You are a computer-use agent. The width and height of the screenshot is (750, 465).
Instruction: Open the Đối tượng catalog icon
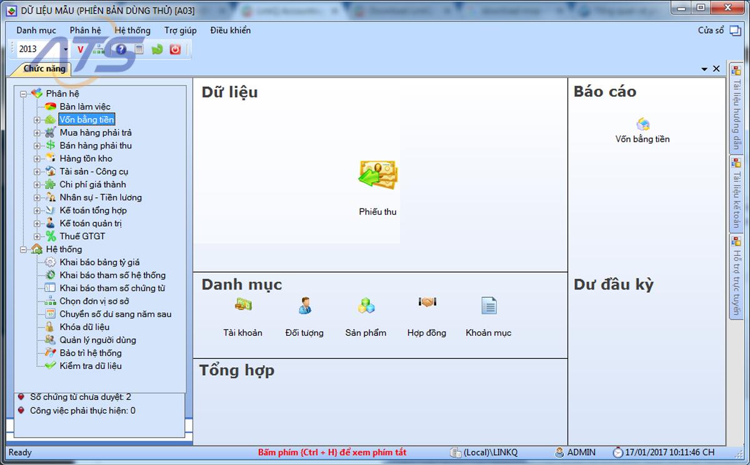click(304, 305)
